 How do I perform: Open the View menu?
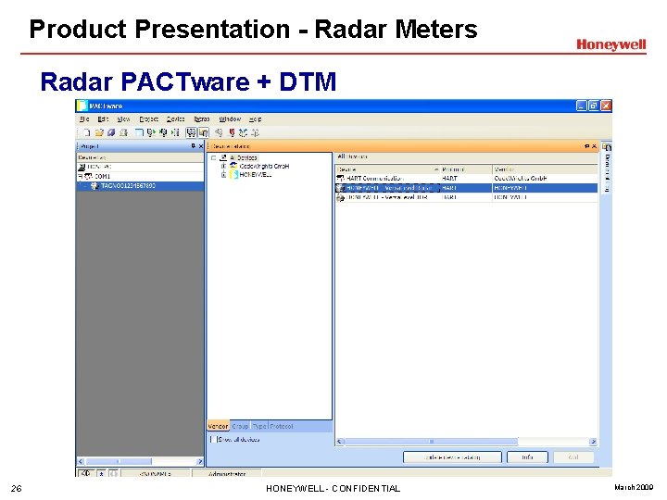point(123,119)
